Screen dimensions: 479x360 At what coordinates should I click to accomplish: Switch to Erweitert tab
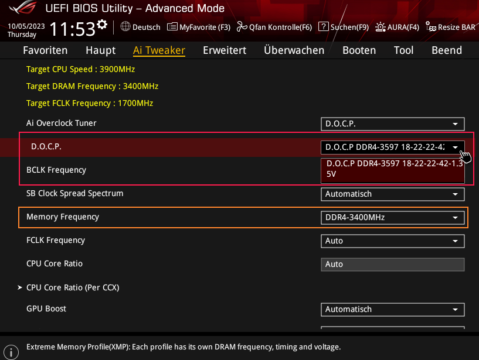225,50
